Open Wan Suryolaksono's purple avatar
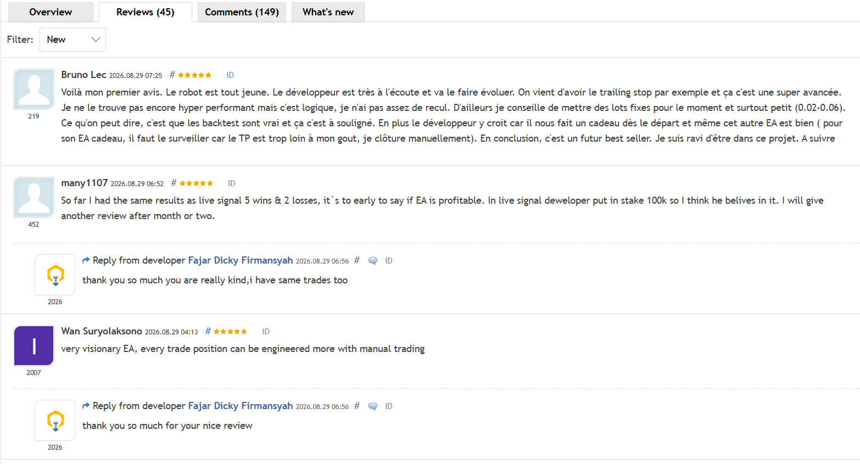 coord(34,345)
